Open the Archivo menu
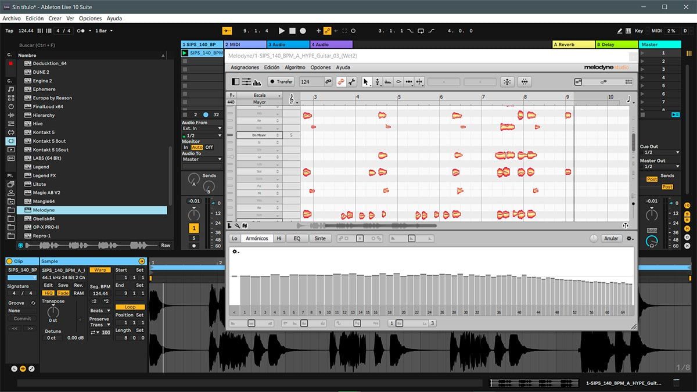 click(x=12, y=19)
